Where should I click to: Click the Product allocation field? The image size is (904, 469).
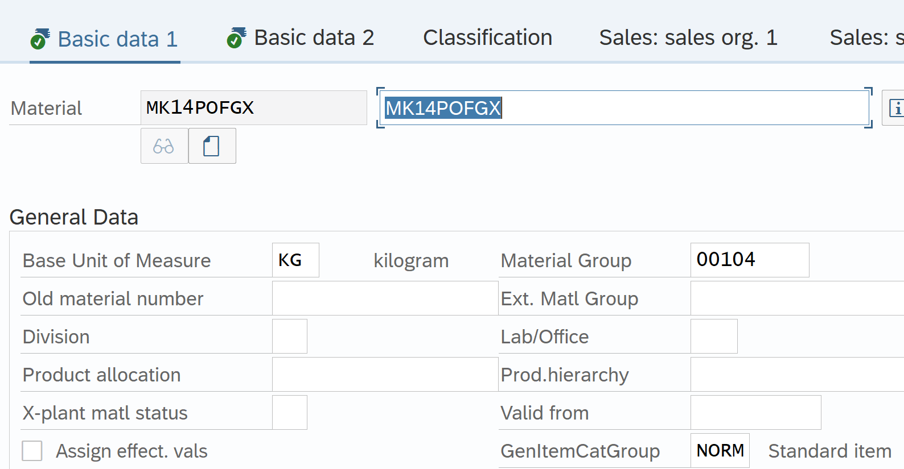click(x=385, y=375)
